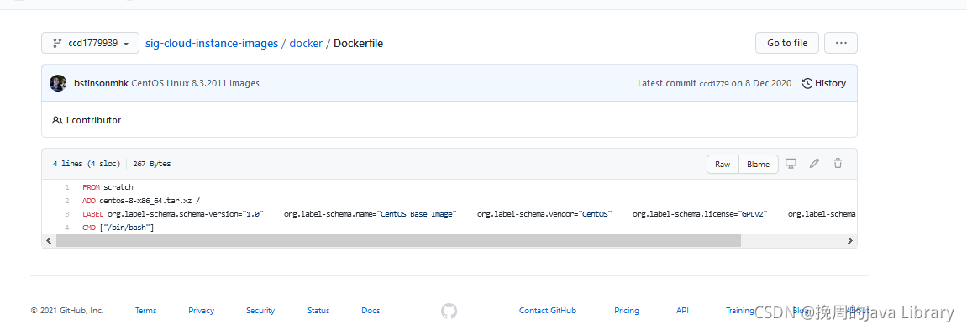Open file in GitHub Desktop monitor icon
Viewport: 967px width, 330px height.
[791, 164]
